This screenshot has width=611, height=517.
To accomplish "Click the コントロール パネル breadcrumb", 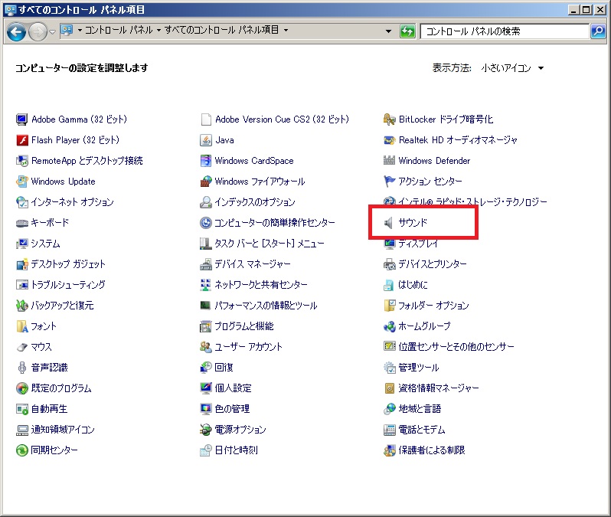I will pyautogui.click(x=119, y=30).
